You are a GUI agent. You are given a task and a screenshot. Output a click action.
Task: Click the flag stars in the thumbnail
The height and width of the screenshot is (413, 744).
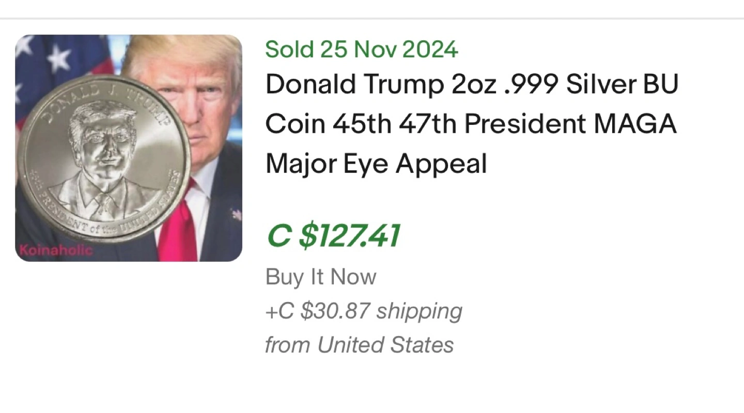[57, 57]
